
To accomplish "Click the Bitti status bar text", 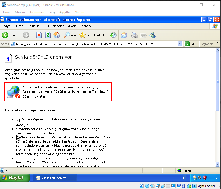I will [x=8, y=171].
